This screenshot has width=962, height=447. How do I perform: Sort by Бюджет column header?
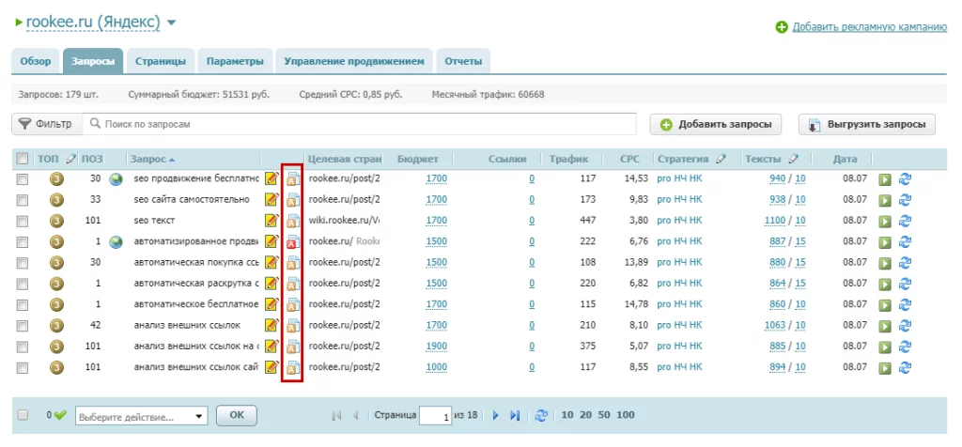tap(418, 159)
